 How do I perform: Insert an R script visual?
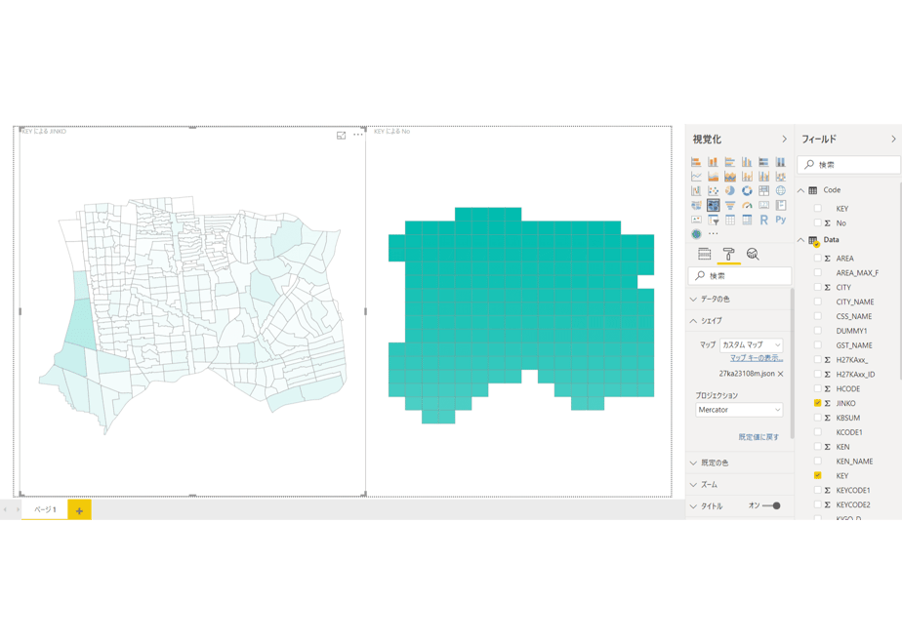tap(763, 220)
